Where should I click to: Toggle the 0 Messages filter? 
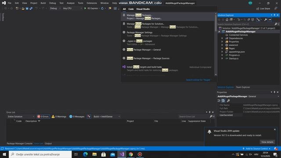(77, 116)
